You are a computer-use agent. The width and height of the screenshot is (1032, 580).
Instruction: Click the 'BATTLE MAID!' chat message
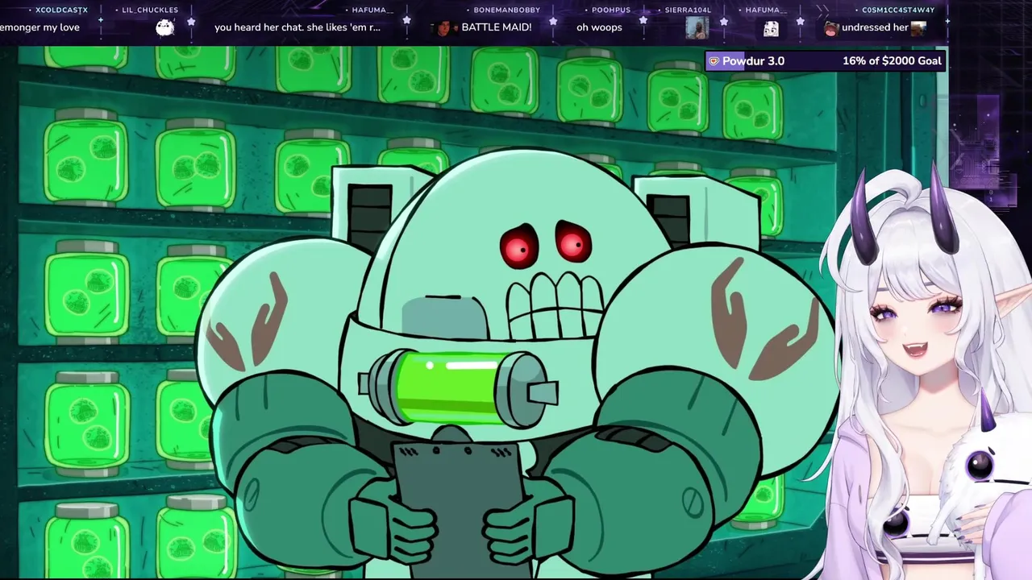[497, 27]
